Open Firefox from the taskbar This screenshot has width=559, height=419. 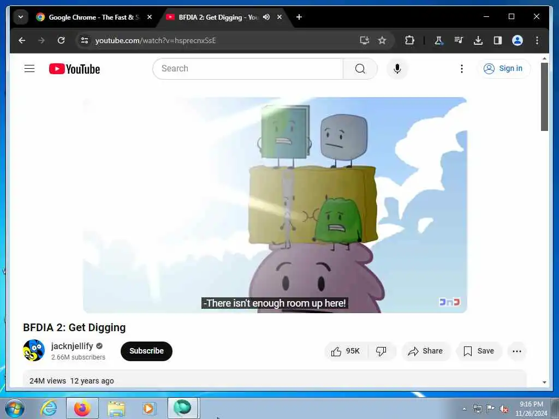82,408
